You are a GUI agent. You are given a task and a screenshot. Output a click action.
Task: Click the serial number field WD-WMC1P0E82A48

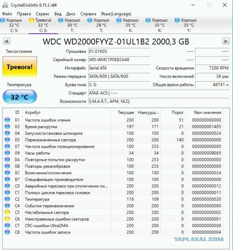pyautogui.click(x=119, y=60)
